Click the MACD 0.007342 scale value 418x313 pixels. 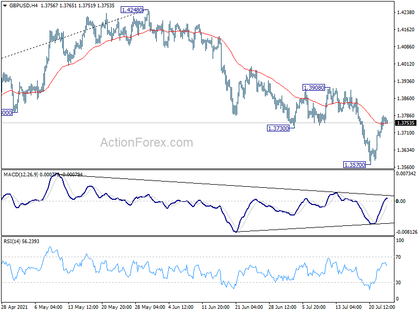[406, 174]
